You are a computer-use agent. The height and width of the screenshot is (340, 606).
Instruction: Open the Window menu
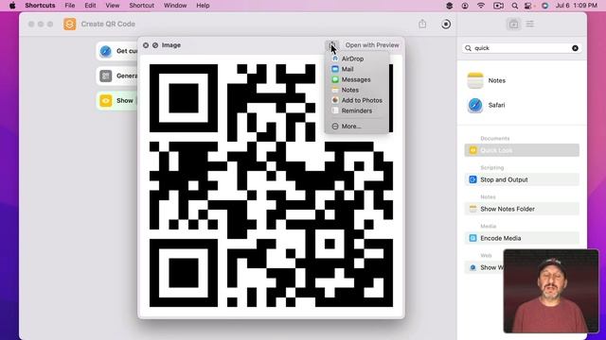(175, 6)
